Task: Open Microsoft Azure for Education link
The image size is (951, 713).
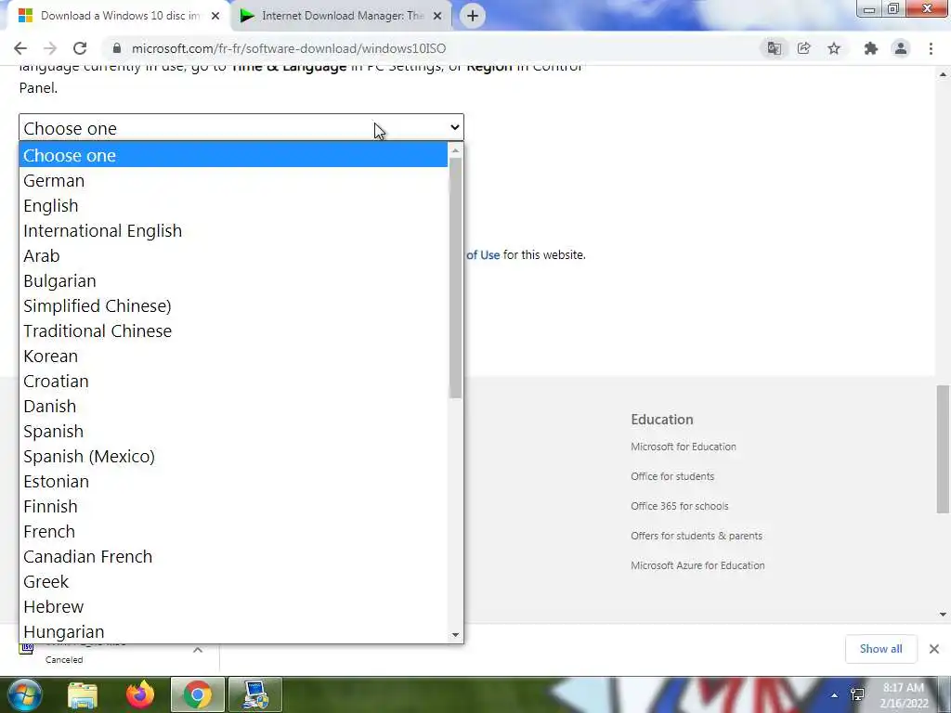Action: [x=697, y=565]
